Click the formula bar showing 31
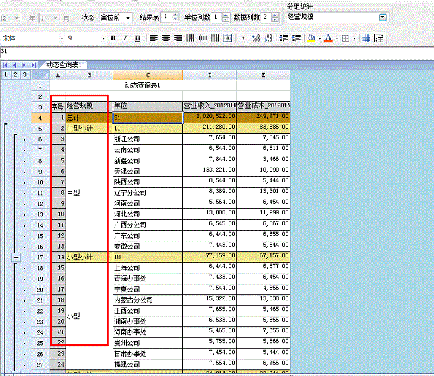 click(217, 52)
